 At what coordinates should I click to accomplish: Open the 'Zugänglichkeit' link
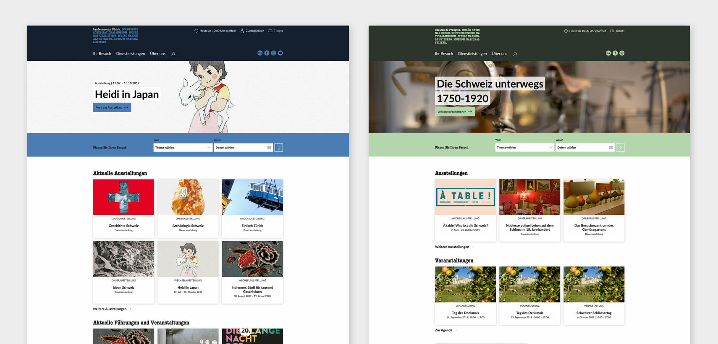(255, 31)
